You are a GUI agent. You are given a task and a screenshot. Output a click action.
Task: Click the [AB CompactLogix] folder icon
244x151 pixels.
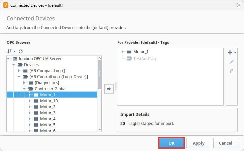tap(25, 71)
